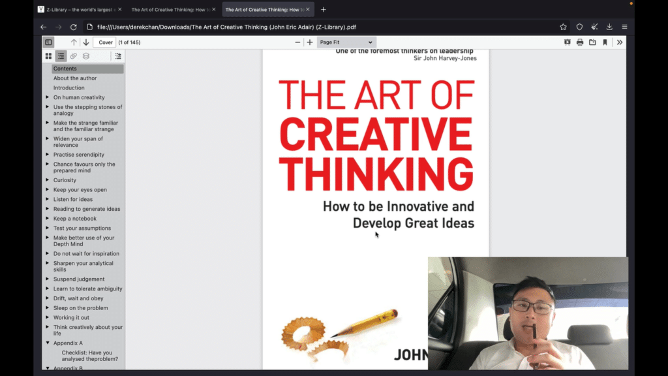
Task: Open Sleep on the problem chapter
Action: point(80,308)
